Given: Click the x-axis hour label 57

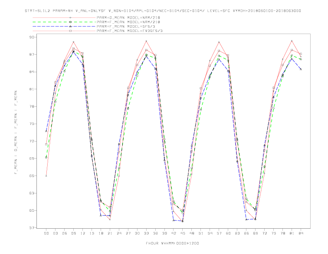Looking at the screenshot, I should 219,233.
